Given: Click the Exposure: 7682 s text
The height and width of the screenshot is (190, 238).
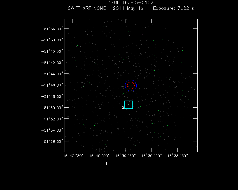Looking at the screenshot, I should point(174,8).
